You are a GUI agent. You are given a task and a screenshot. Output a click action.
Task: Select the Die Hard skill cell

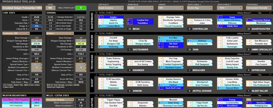pos(173,44)
